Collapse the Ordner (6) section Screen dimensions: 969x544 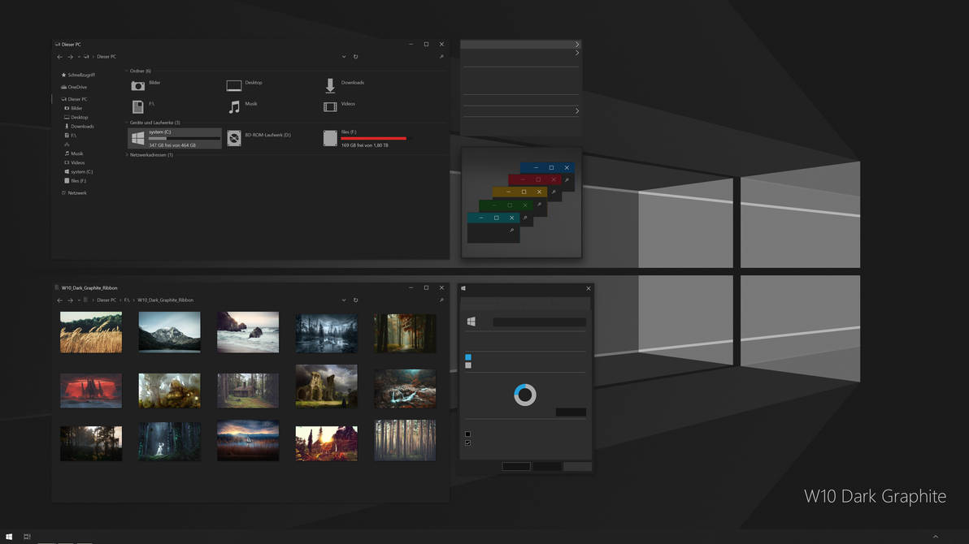128,71
